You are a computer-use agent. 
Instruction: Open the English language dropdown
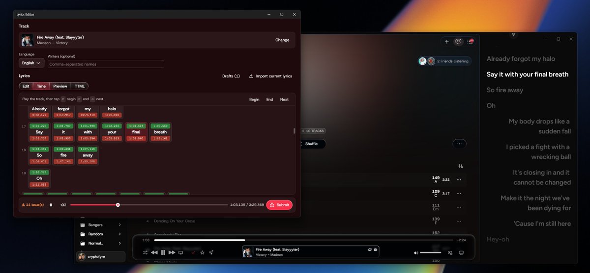(x=31, y=63)
